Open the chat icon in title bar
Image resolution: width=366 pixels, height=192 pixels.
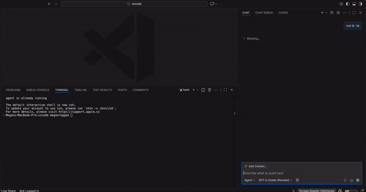click(212, 4)
